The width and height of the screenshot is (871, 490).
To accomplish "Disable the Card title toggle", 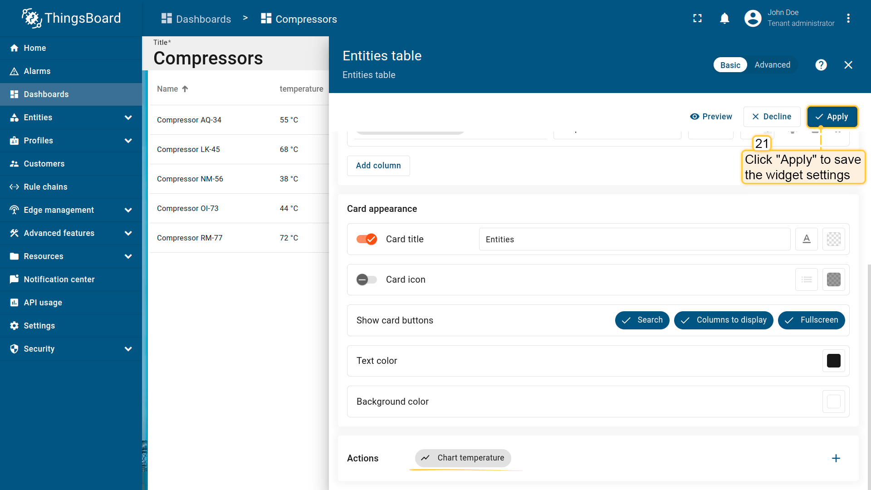I will 367,239.
